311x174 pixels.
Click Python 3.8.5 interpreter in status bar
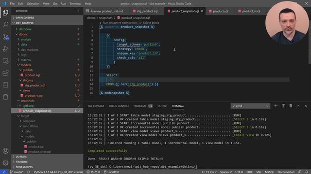58,172
